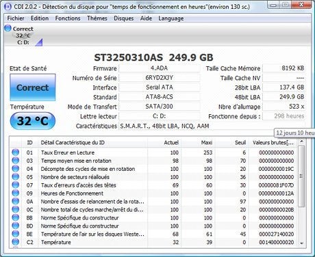The height and width of the screenshot is (257, 315).
Task: Click the status icon for Heures de Fonctionnement
Action: pos(16,193)
